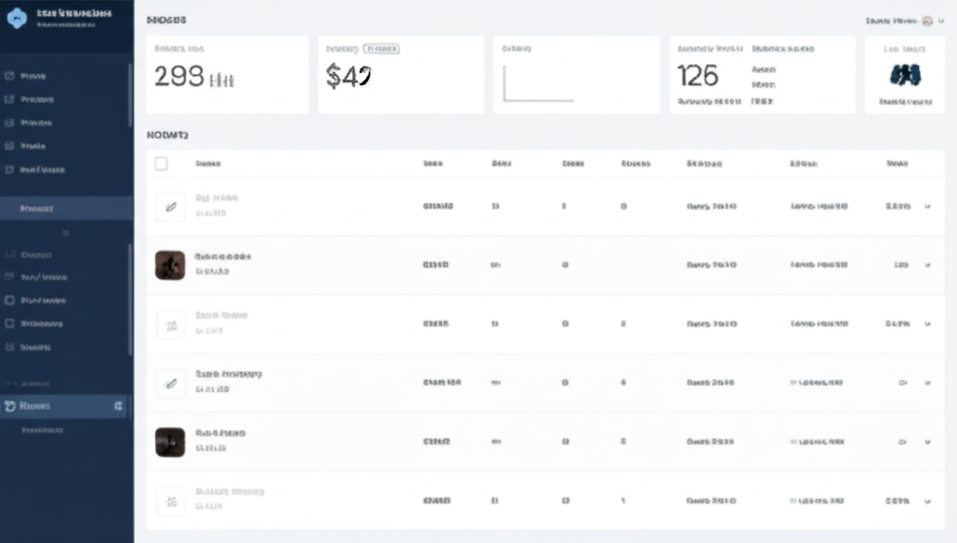Click the pencil icon on the fourth product row

point(169,381)
